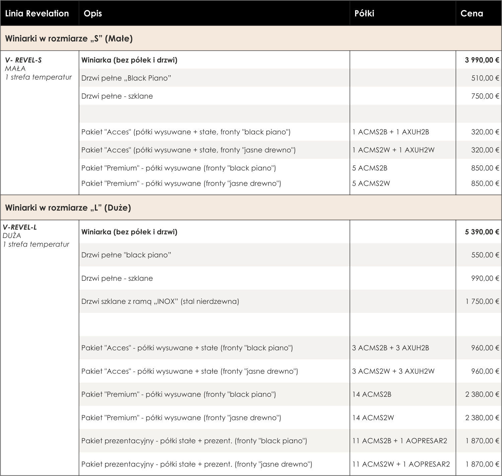502x476 pixels.
Task: Select the "Cena" column header
Action: (472, 13)
